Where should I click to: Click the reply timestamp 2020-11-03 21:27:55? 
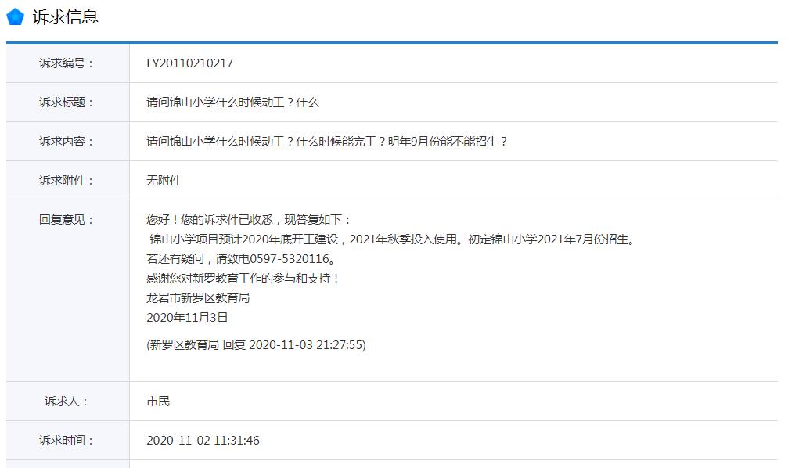coord(256,345)
